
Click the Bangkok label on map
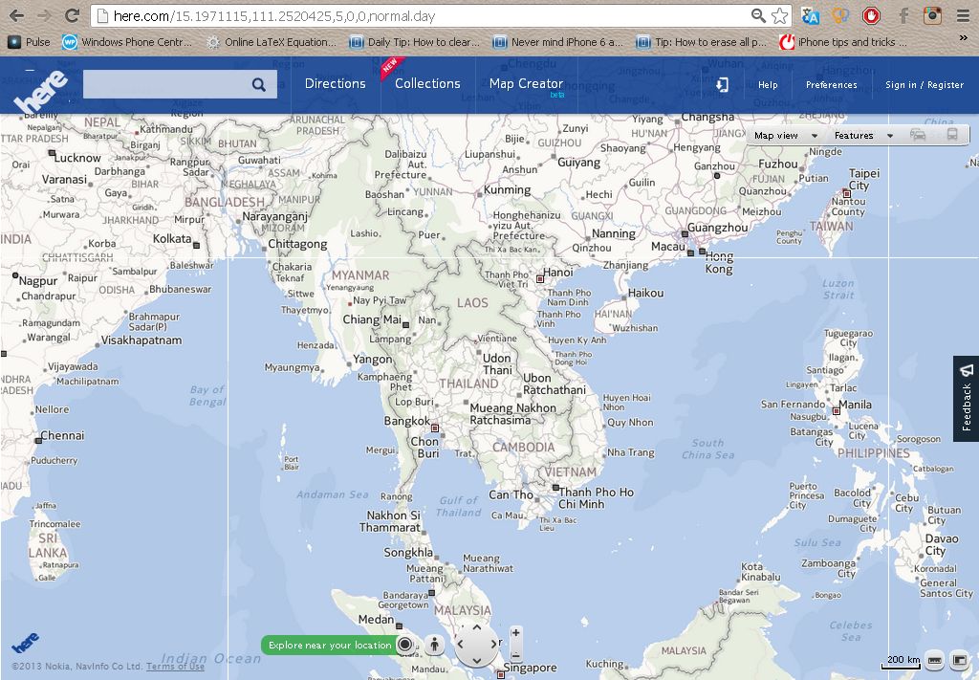[x=407, y=421]
